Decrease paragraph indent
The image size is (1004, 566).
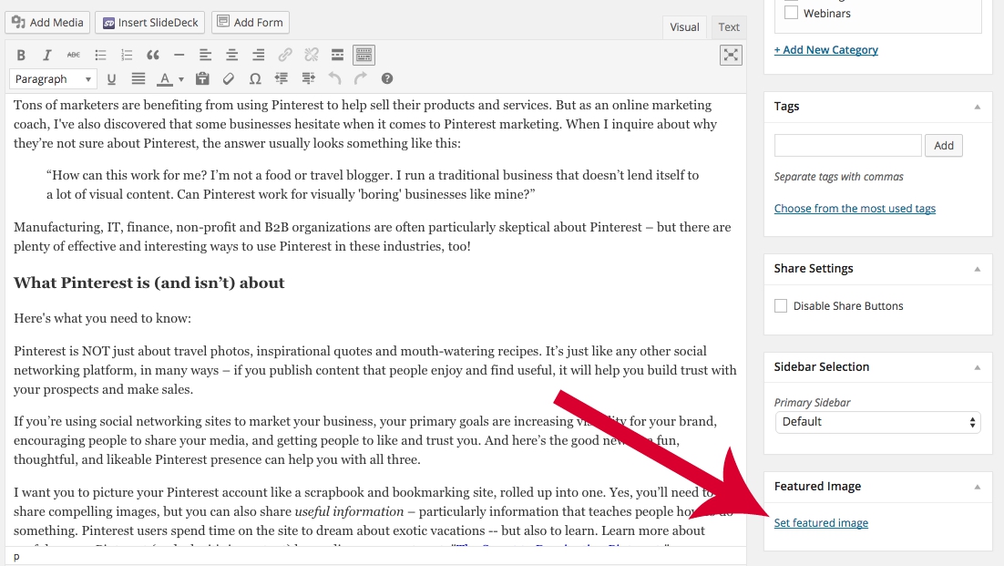click(282, 78)
